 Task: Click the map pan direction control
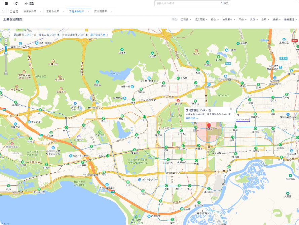coord(6,34)
